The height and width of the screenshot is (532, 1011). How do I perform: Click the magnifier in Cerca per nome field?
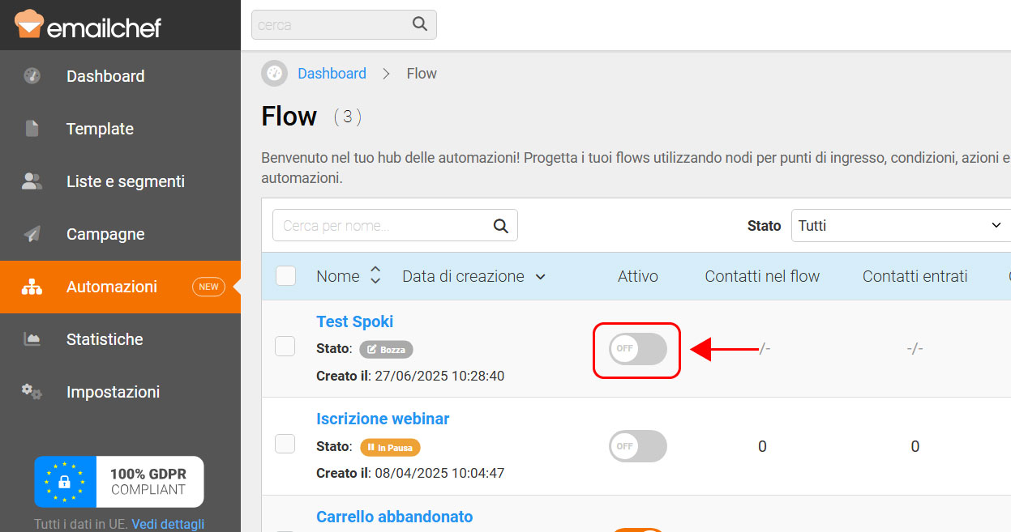pos(501,226)
